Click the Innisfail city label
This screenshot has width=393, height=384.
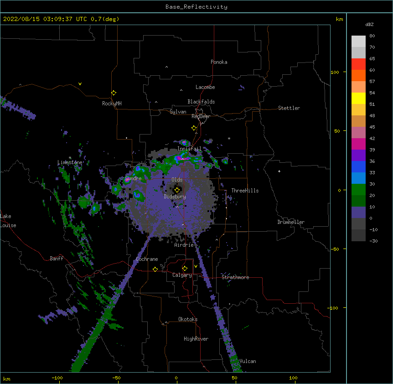(189, 149)
